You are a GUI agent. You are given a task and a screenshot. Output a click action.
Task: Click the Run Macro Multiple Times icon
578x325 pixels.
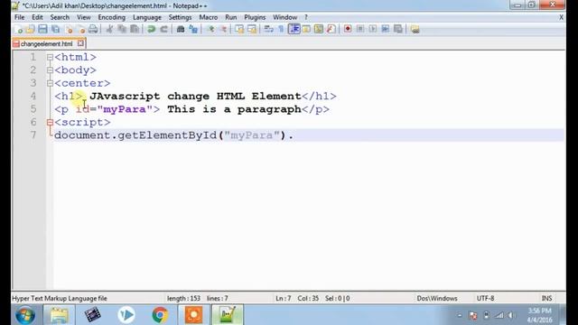tap(386, 29)
